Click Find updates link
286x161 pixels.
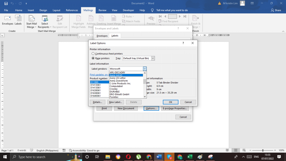click(99, 75)
